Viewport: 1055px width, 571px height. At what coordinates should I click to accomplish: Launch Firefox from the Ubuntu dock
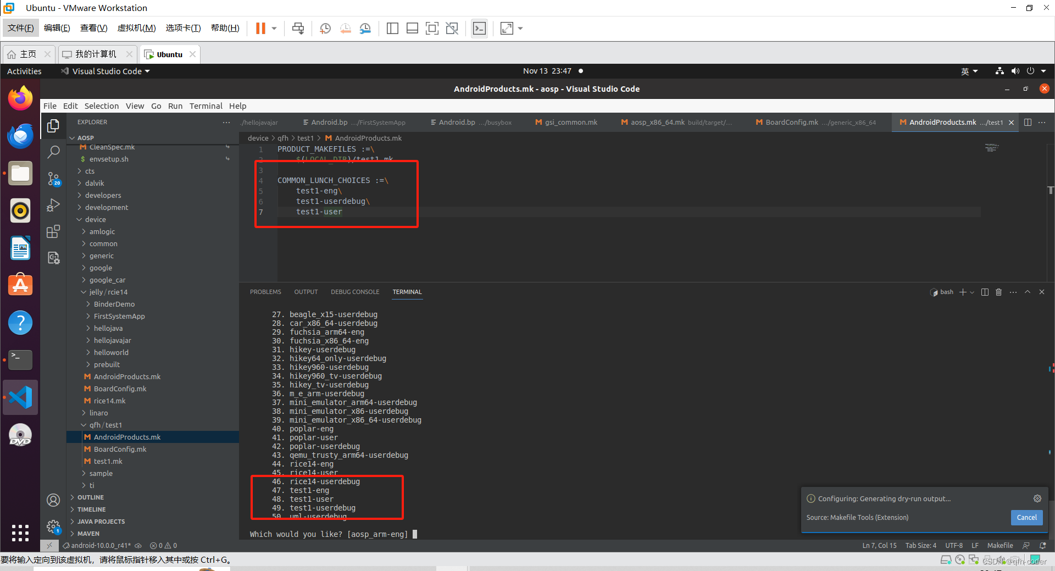[20, 98]
